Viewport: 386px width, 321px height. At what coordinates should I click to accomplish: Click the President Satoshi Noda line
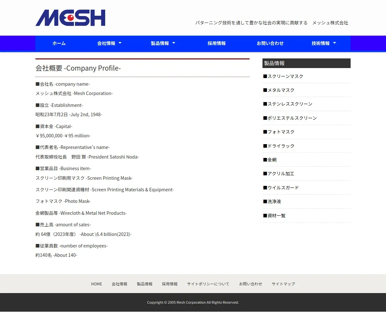(87, 157)
